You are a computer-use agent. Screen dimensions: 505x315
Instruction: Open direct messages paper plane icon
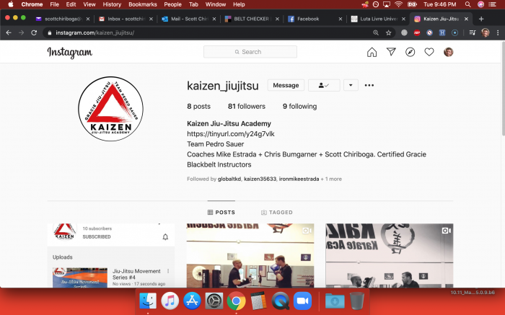[x=391, y=52]
